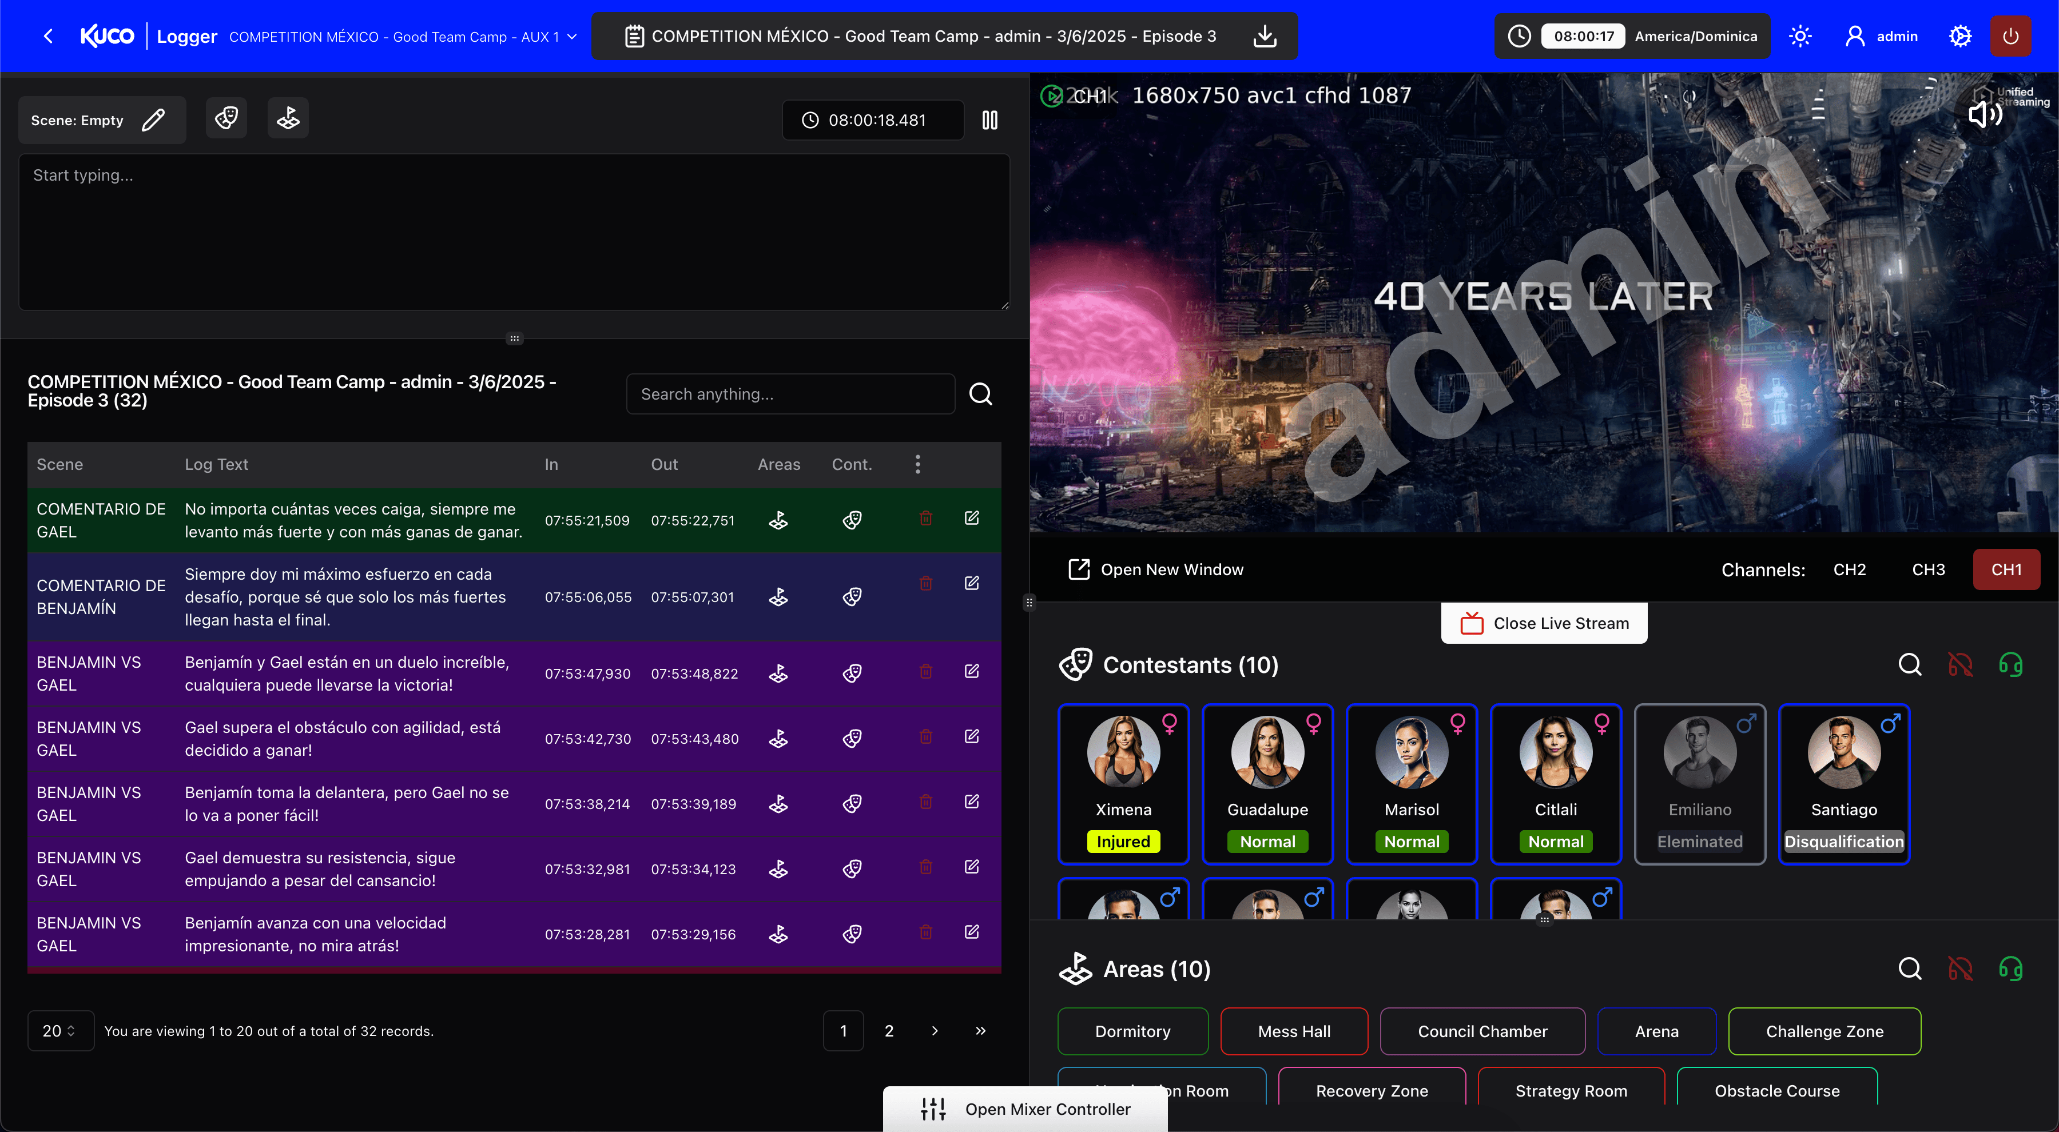Select the contestants mask icon above the log area
The image size is (2059, 1132).
click(226, 117)
